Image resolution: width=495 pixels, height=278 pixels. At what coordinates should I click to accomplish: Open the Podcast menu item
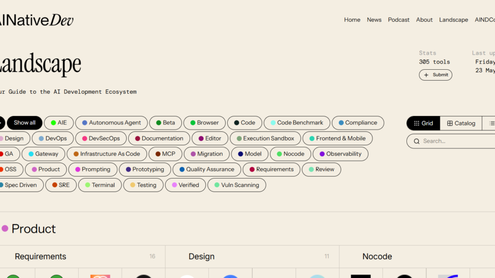pyautogui.click(x=399, y=20)
